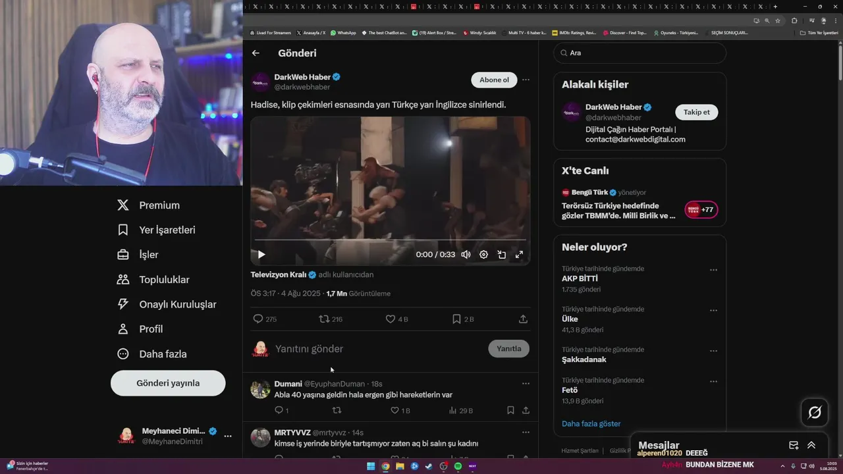The image size is (843, 474).
Task: Open Topluluklar communities
Action: coord(153,280)
